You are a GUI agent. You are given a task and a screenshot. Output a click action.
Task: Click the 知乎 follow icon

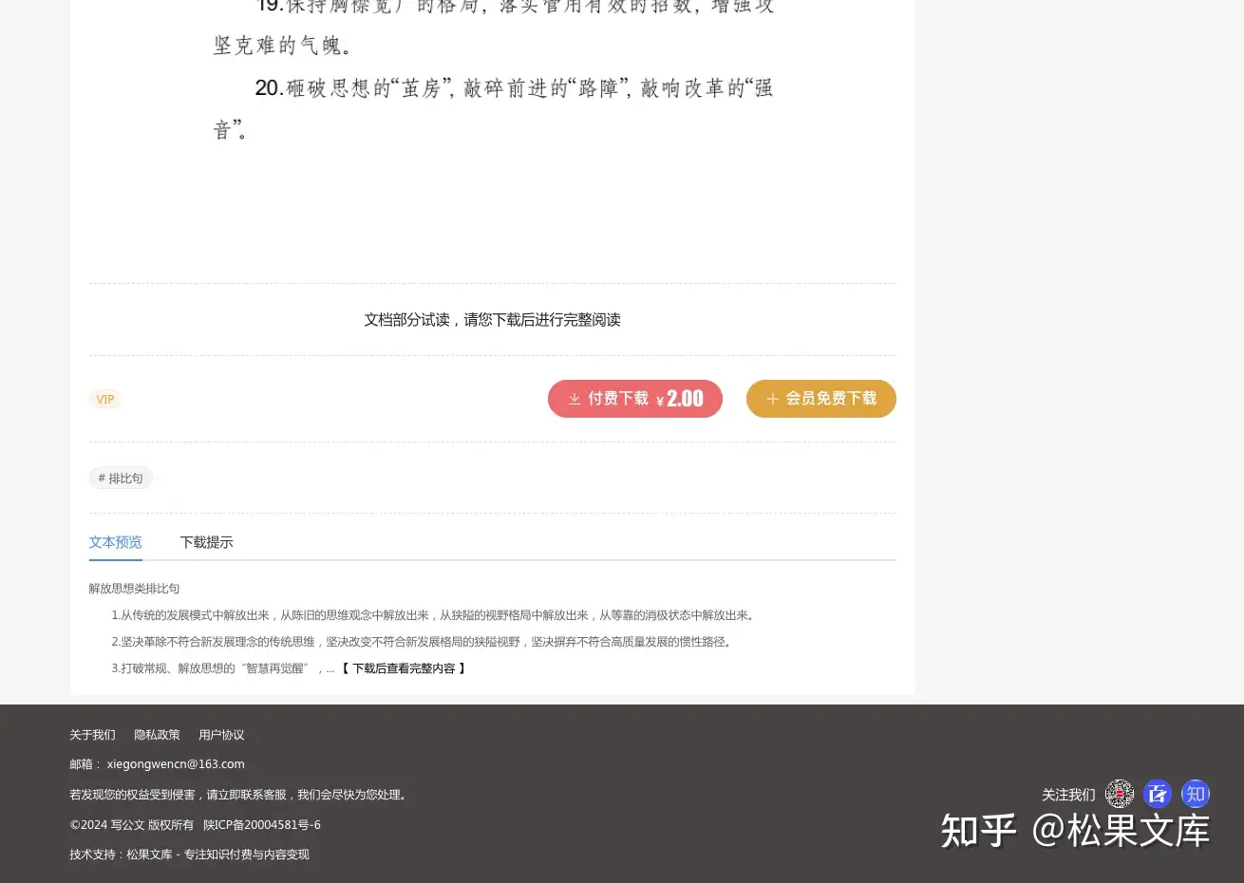pyautogui.click(x=1196, y=794)
